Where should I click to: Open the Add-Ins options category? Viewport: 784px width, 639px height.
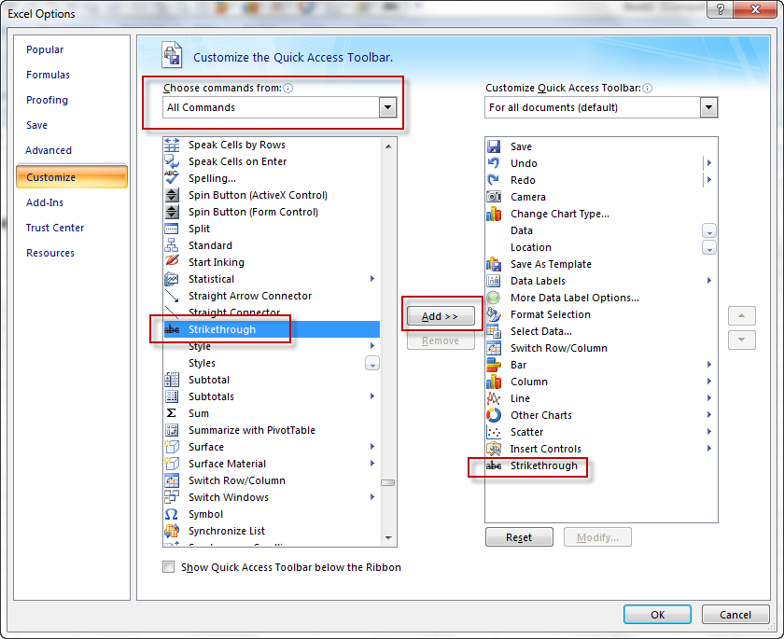click(x=45, y=202)
